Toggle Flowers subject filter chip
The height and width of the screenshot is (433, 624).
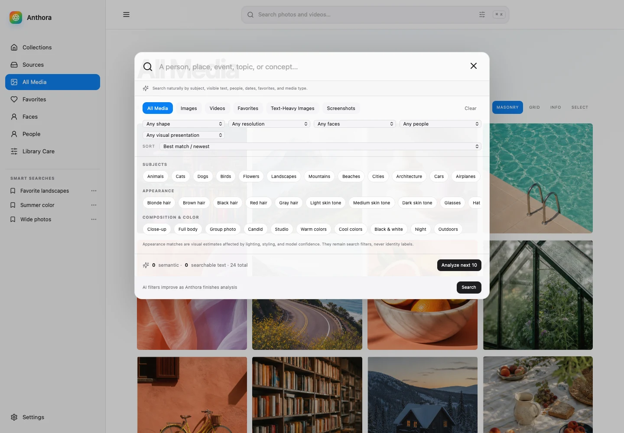tap(251, 176)
